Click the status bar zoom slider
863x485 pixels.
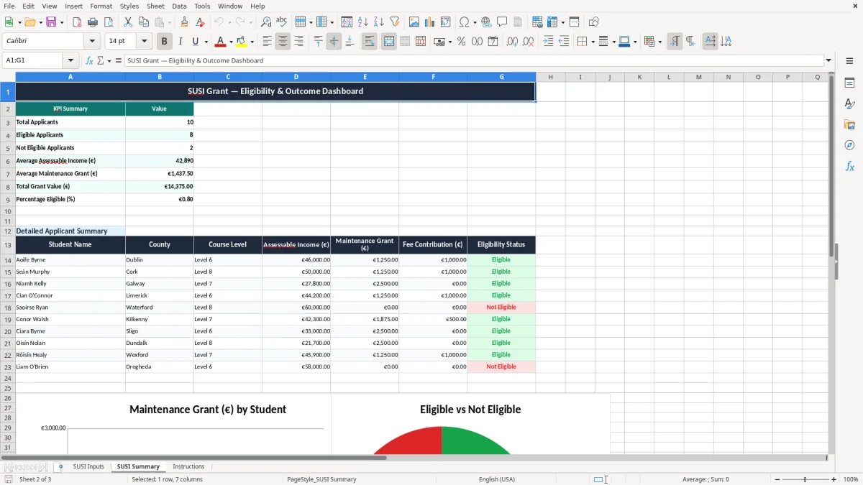click(x=805, y=479)
